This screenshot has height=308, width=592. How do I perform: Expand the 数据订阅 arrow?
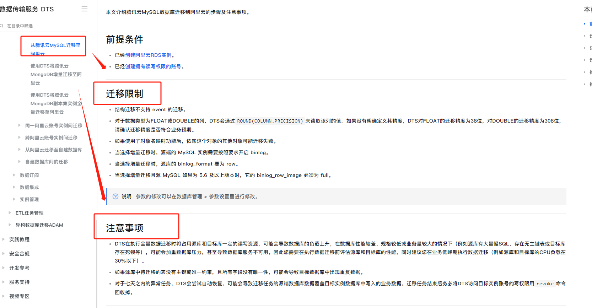pos(14,175)
